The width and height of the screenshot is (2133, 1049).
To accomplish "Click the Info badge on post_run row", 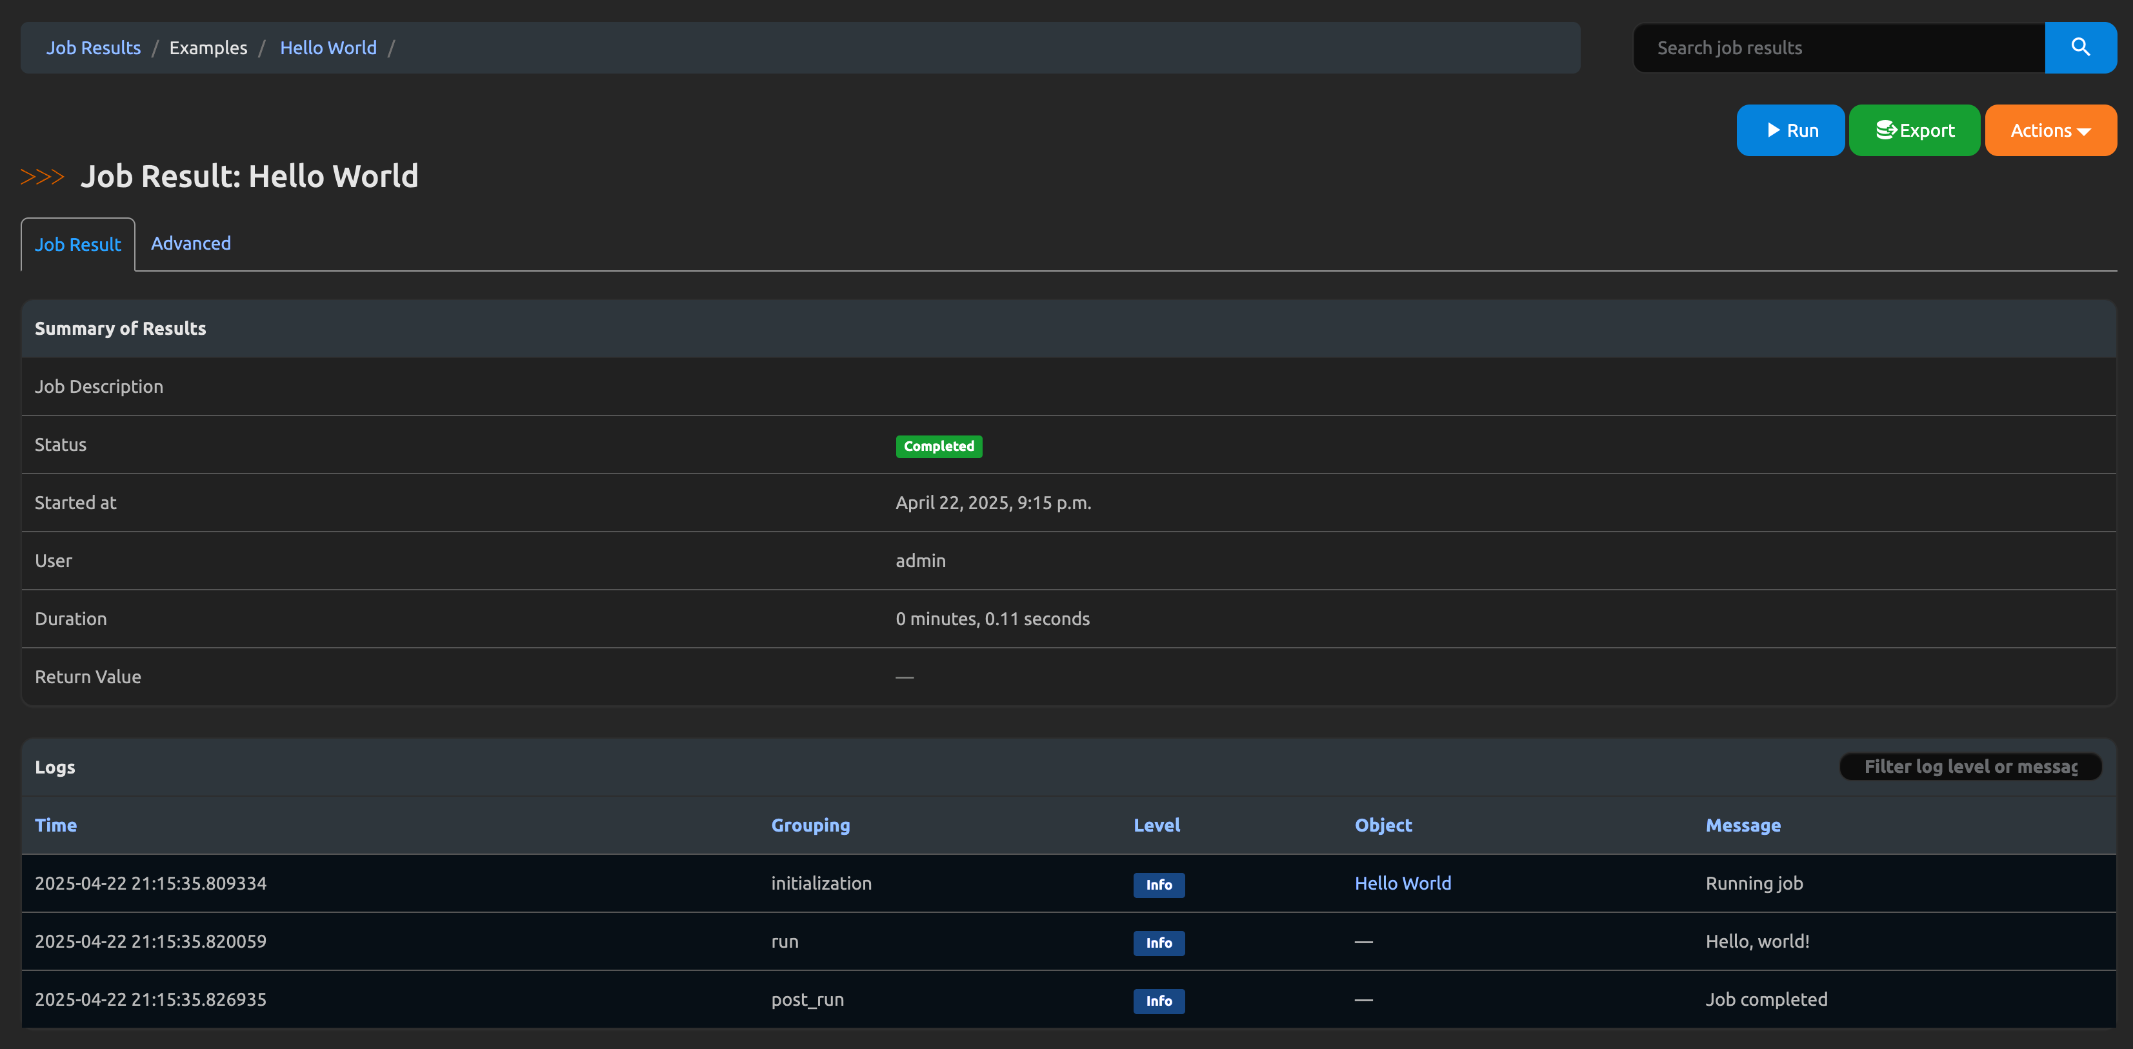I will point(1158,1000).
